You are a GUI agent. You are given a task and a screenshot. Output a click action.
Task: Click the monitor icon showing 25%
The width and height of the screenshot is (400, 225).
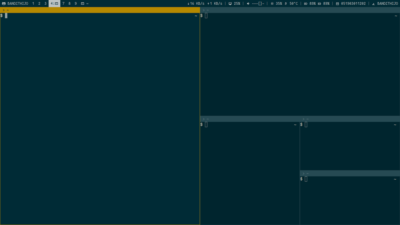coord(230,4)
